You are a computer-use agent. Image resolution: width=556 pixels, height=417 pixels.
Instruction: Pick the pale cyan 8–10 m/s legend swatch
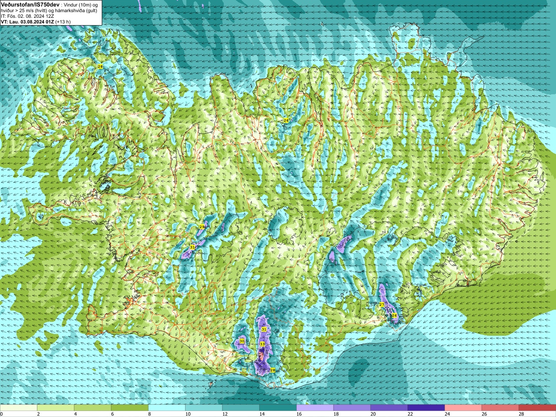(x=167, y=408)
